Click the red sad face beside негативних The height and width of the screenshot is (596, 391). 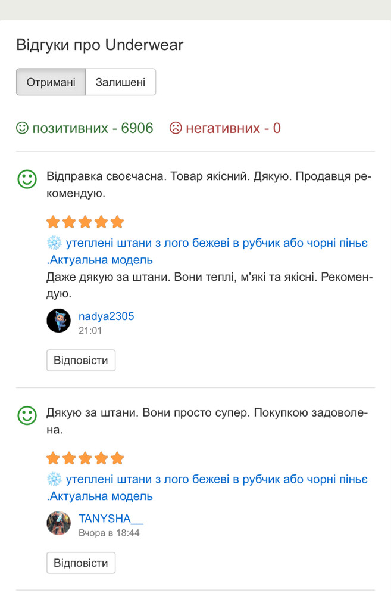point(176,128)
